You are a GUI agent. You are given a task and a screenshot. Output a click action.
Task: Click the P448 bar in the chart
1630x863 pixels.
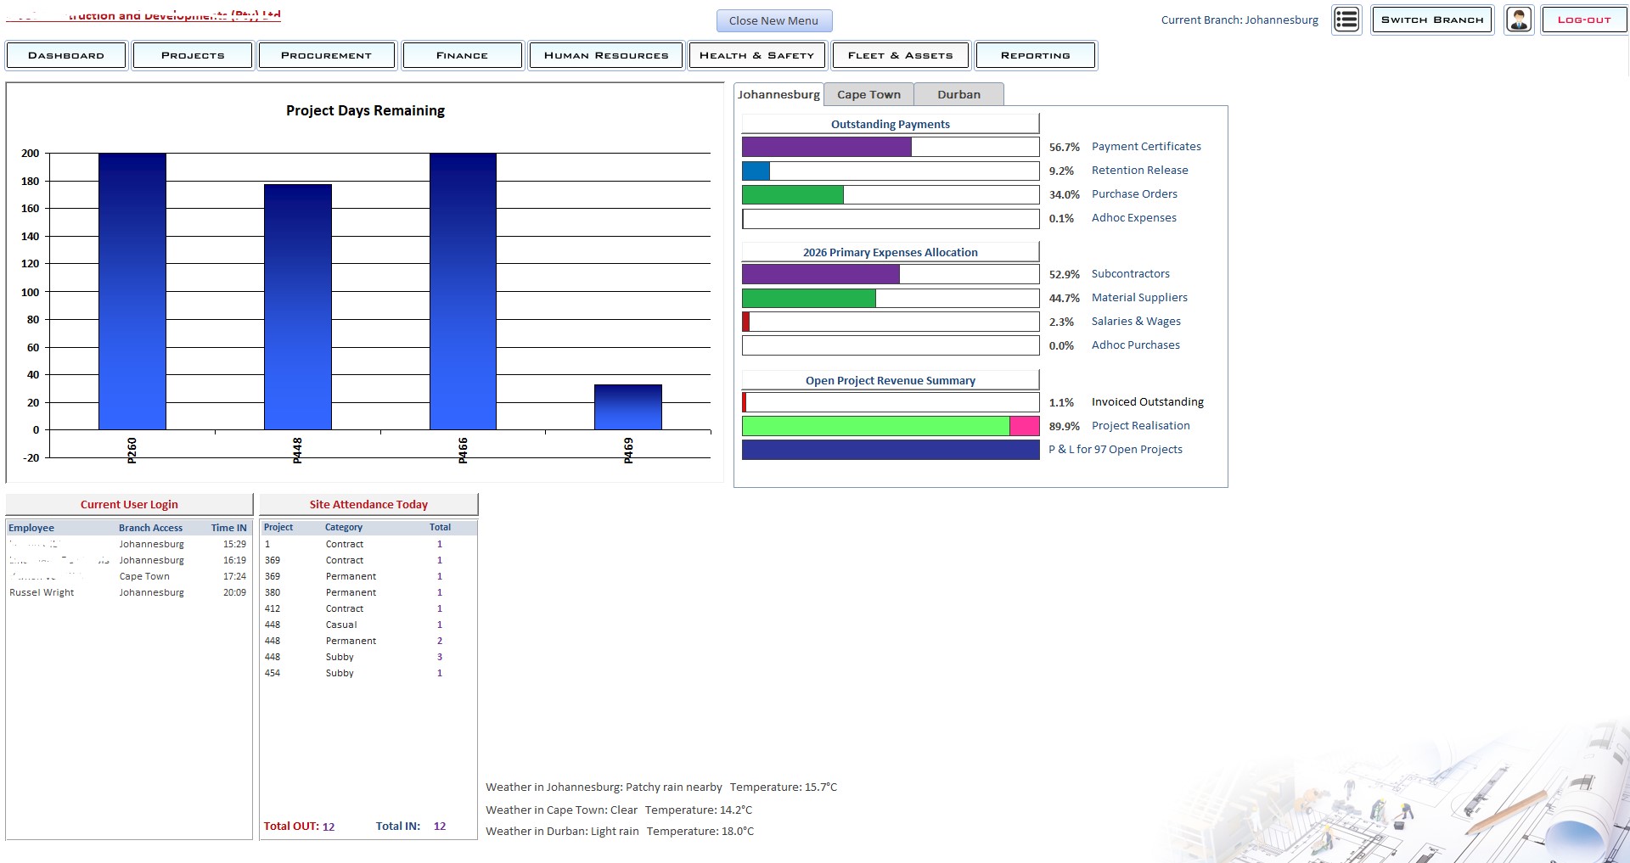(298, 307)
